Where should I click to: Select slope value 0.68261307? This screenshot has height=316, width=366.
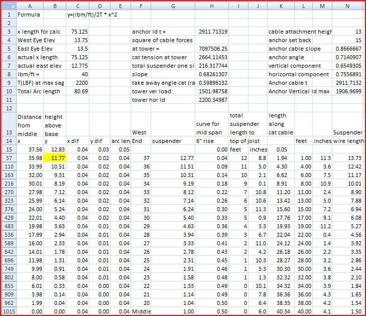coord(212,74)
